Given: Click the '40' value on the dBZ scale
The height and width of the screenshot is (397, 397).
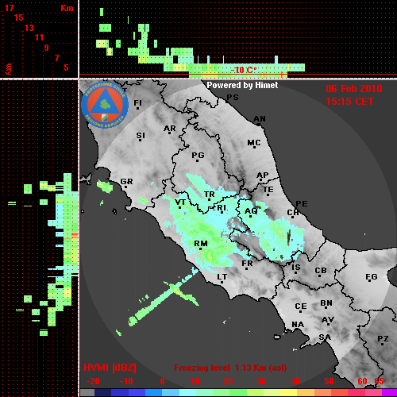Looking at the screenshot, I should point(295,381).
